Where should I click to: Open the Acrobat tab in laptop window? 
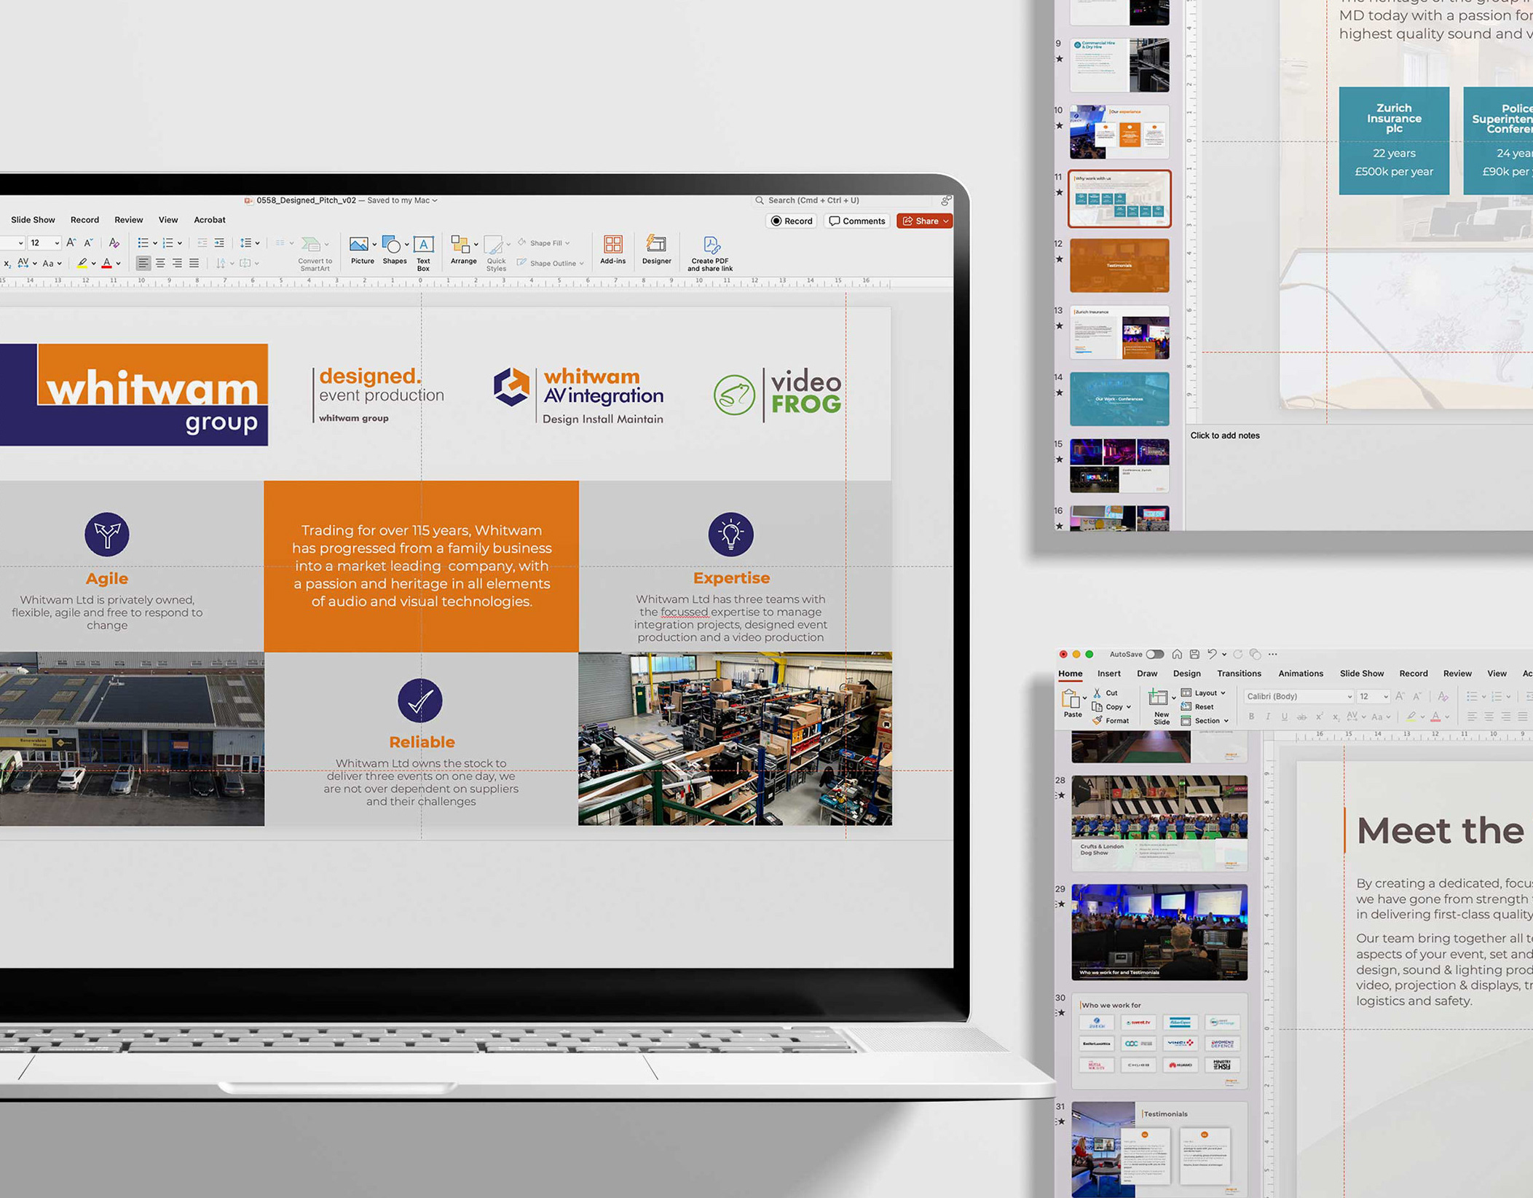click(210, 220)
